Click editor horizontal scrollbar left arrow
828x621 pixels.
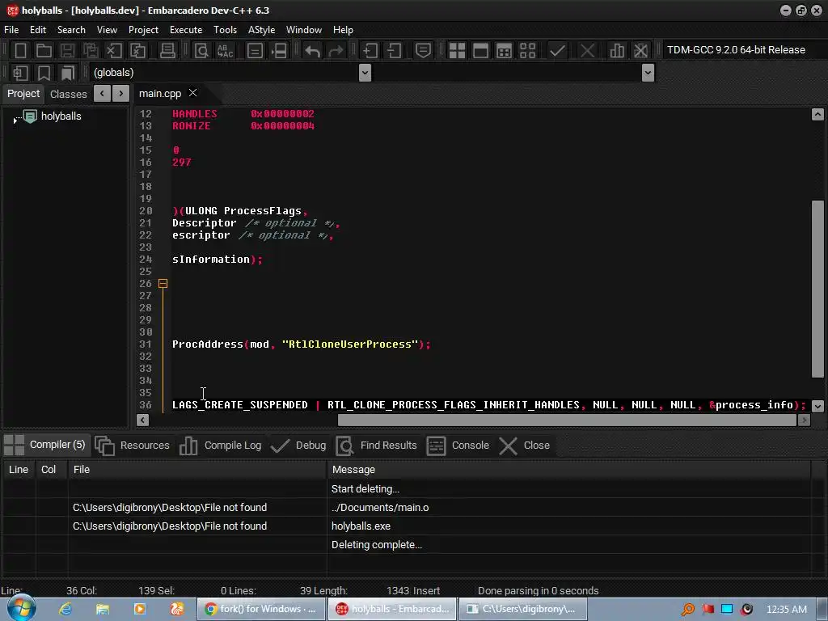click(142, 420)
